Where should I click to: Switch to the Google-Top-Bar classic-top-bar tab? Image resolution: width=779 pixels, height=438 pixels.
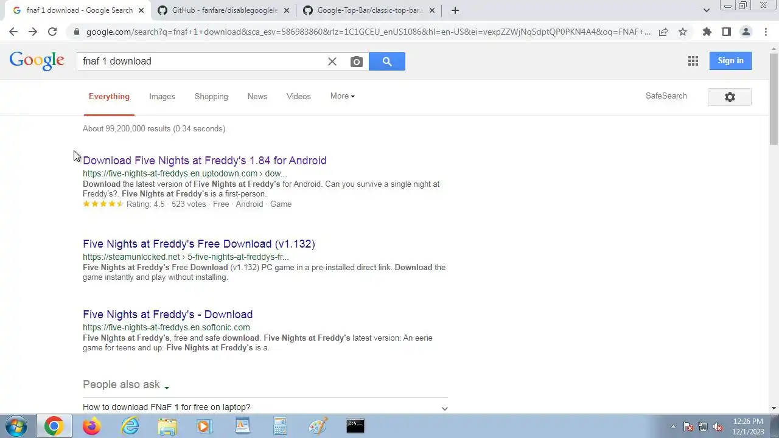click(369, 10)
